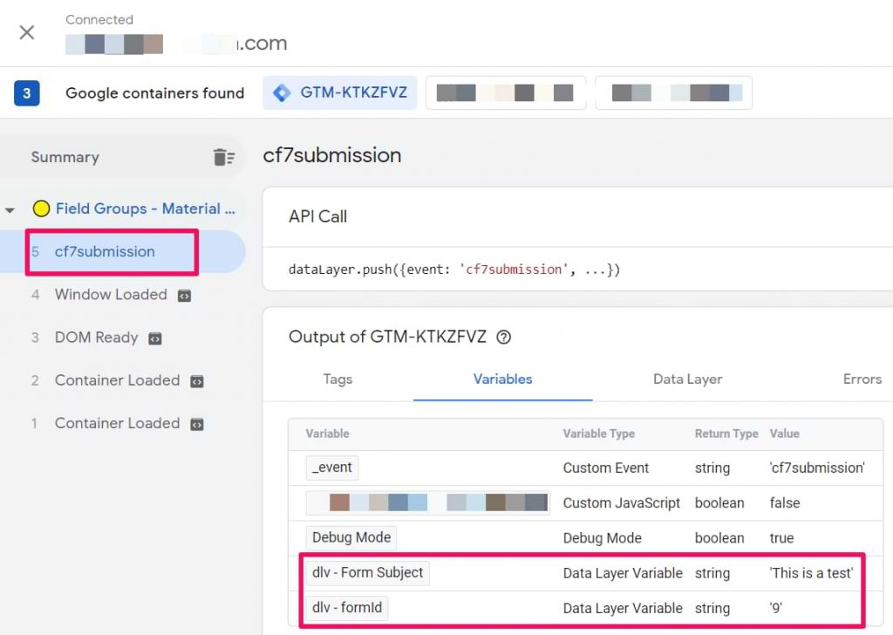Click the dlv - formId variable chip
This screenshot has width=893, height=635.
(346, 608)
